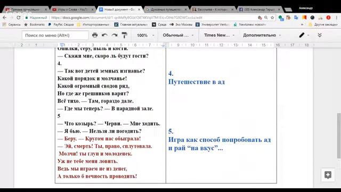Open 'Другие закладки' folder
The height and width of the screenshot is (192, 341).
pos(323,25)
